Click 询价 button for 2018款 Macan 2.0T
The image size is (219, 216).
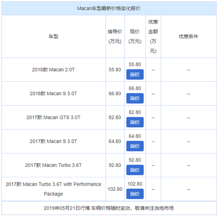135,74
